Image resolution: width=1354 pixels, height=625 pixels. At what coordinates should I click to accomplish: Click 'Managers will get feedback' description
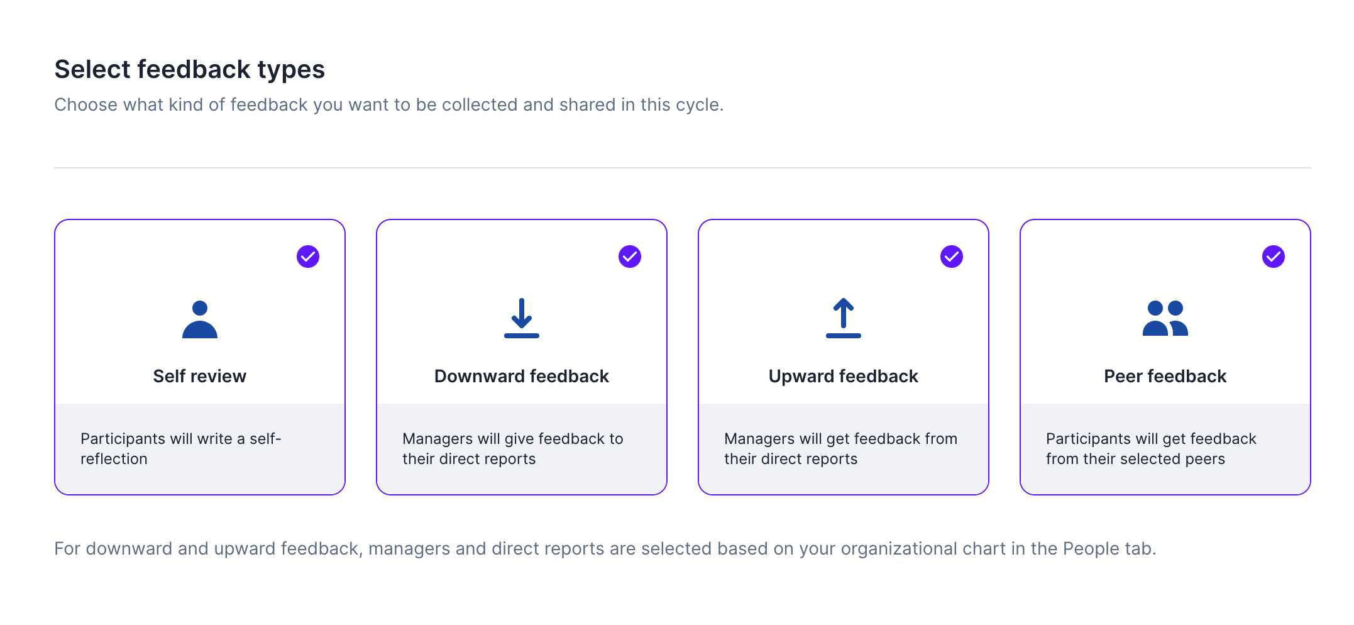[840, 448]
